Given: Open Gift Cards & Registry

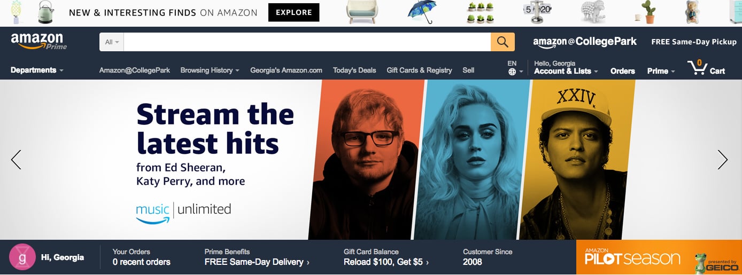Looking at the screenshot, I should [419, 70].
